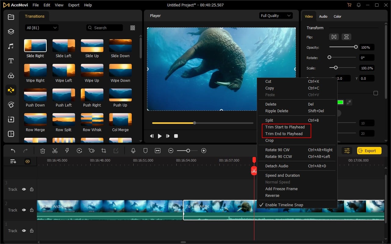Open the Export menu in the menu bar
The image size is (391, 244).
pyautogui.click(x=74, y=5)
